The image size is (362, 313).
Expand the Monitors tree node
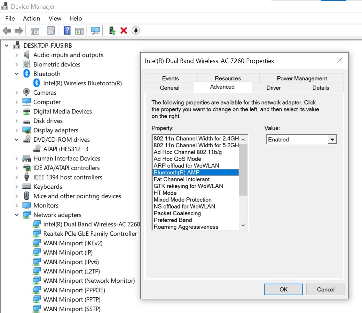[17, 205]
